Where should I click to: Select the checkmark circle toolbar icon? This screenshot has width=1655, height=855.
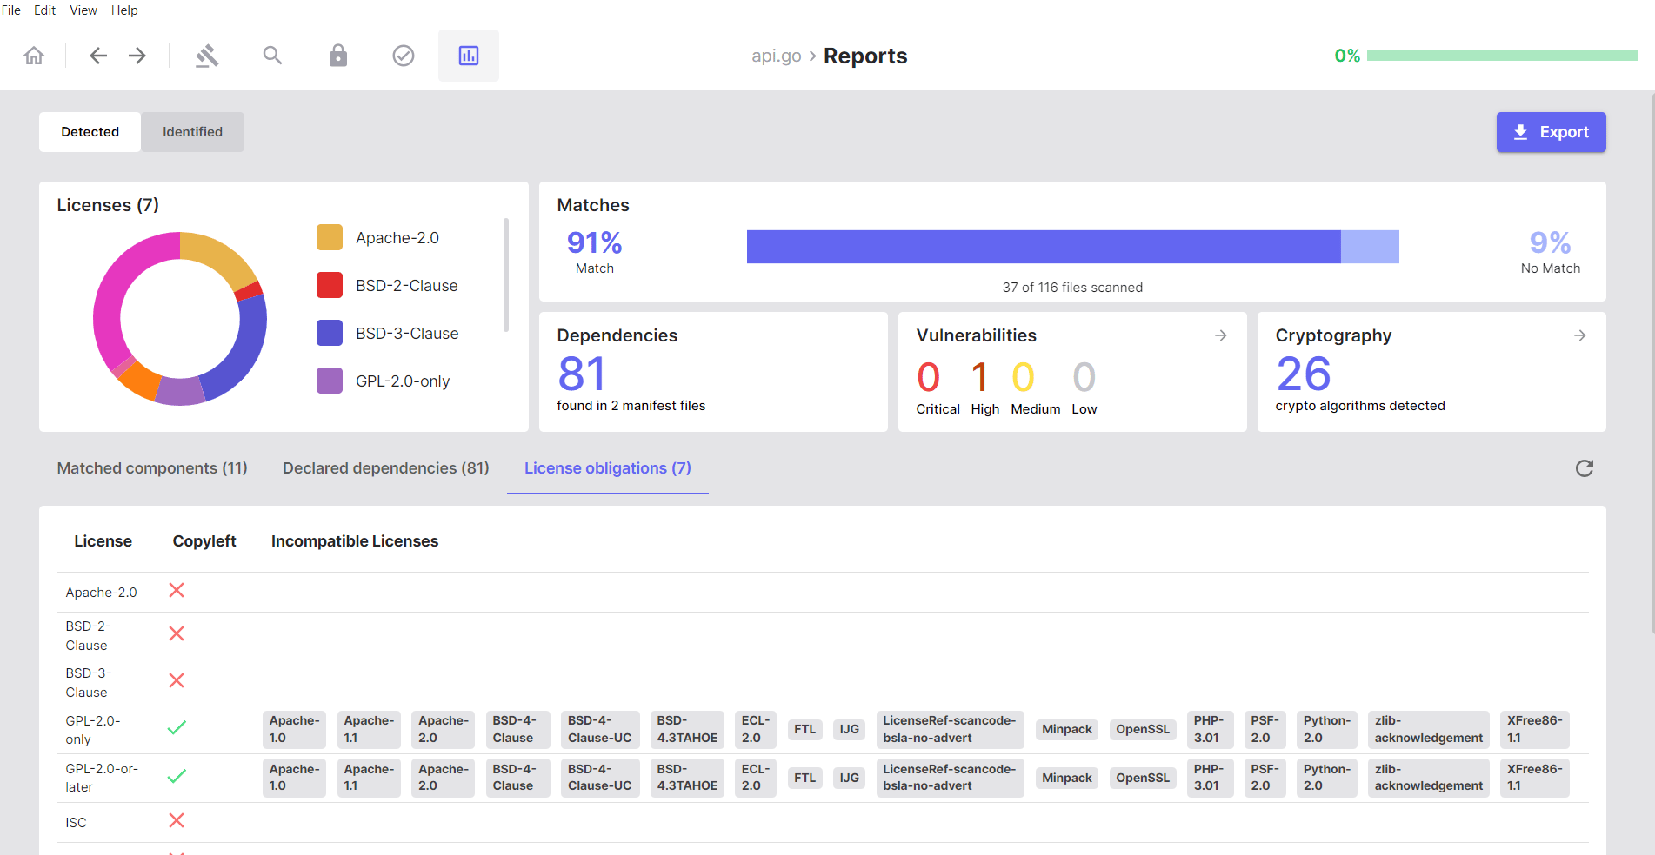tap(404, 56)
